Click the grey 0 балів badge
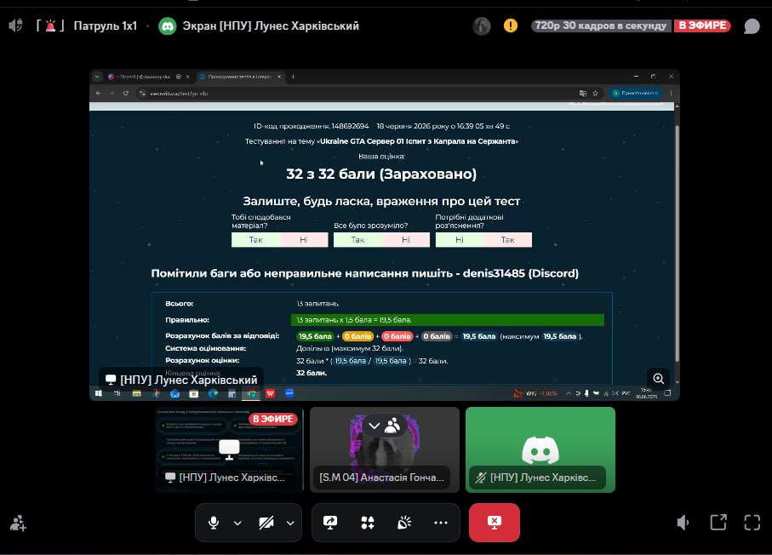772x555 pixels. [x=437, y=336]
